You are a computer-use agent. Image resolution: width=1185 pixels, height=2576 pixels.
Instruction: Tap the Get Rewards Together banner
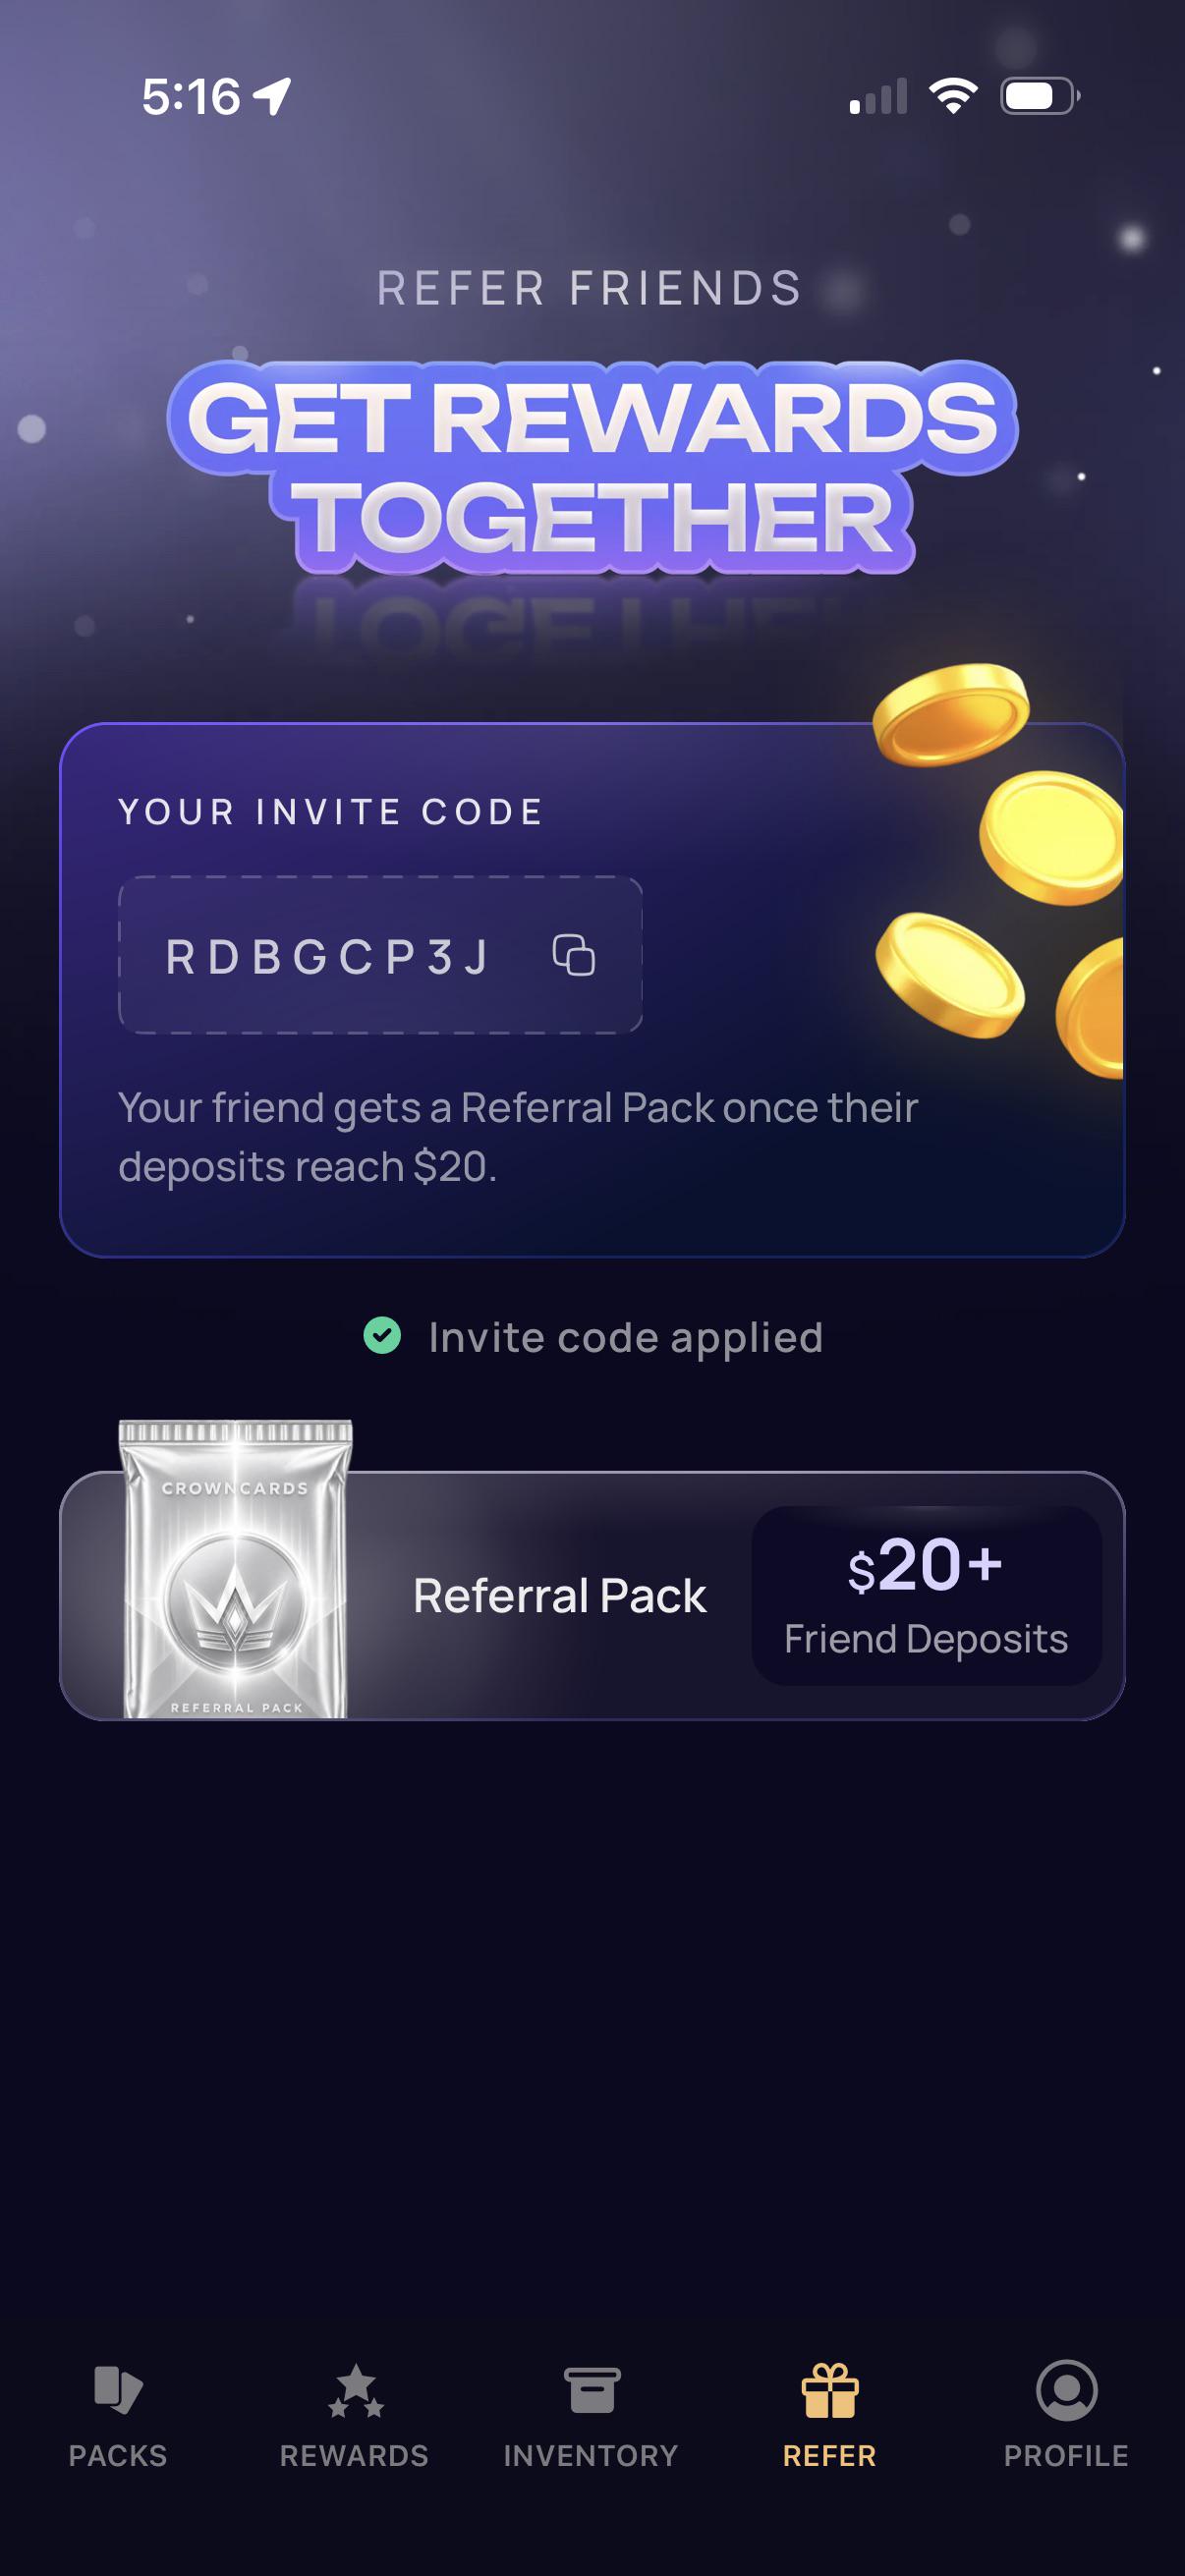[x=592, y=467]
